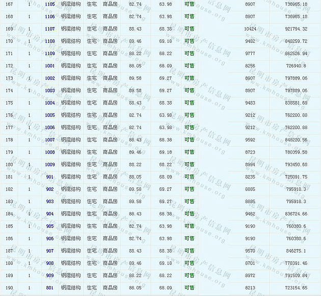Open room 1105 link
The height and width of the screenshot is (296, 321).
tap(49, 4)
